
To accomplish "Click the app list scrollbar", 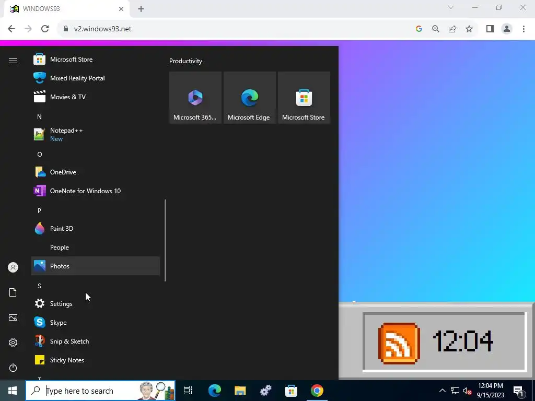I will tap(165, 240).
